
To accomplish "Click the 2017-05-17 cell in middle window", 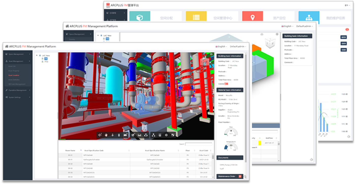I will 269,143.
